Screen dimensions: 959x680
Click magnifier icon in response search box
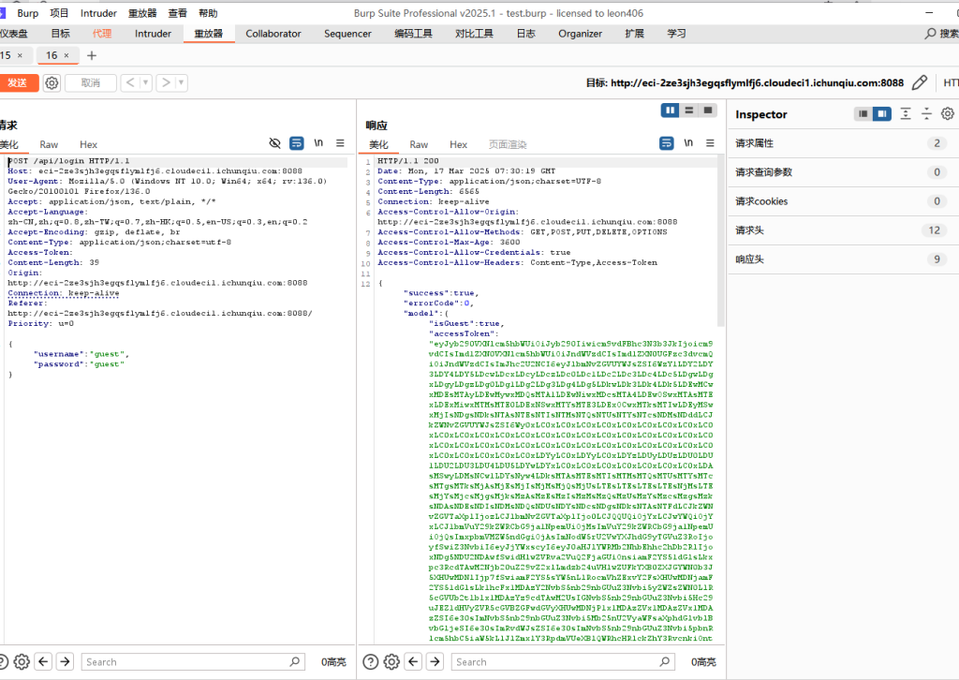click(x=665, y=661)
